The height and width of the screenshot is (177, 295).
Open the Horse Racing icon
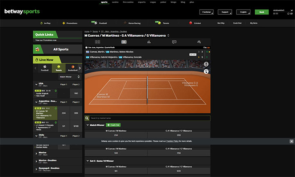point(125,23)
